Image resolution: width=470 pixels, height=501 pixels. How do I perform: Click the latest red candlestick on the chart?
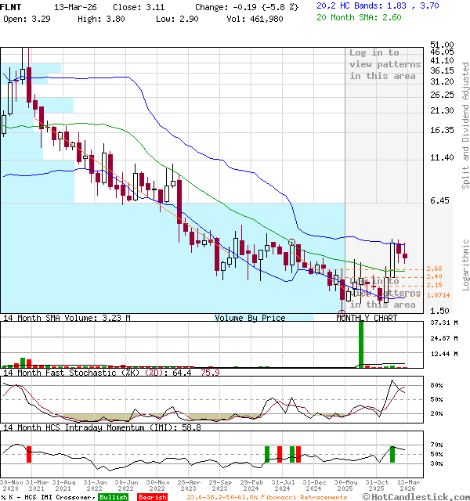pyautogui.click(x=405, y=255)
